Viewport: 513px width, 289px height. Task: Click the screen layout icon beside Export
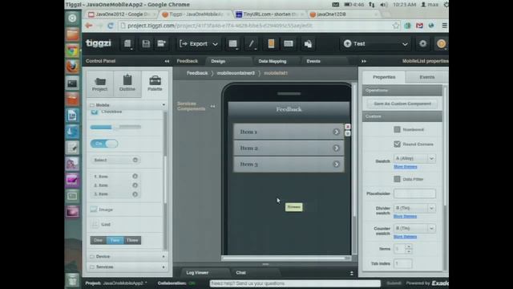click(x=232, y=43)
